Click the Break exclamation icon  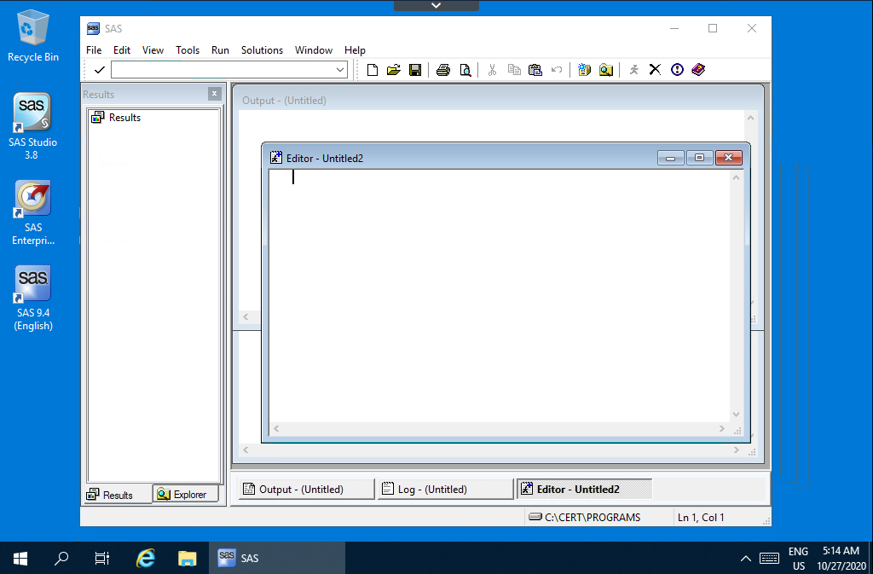click(x=677, y=70)
